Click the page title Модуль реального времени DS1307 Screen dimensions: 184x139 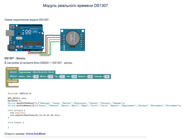tap(75, 6)
